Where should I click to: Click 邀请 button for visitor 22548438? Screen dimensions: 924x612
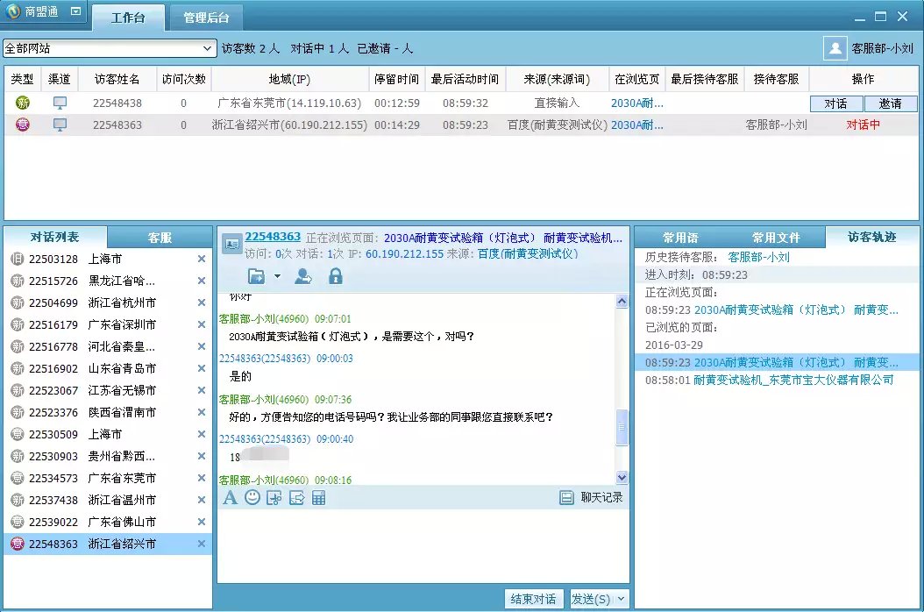(x=890, y=103)
